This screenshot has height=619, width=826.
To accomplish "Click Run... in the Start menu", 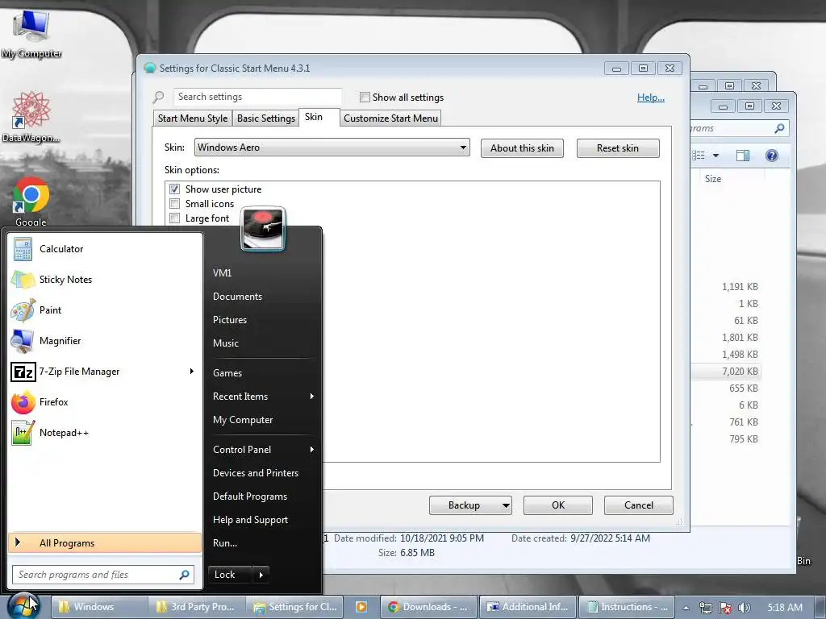I will click(225, 543).
